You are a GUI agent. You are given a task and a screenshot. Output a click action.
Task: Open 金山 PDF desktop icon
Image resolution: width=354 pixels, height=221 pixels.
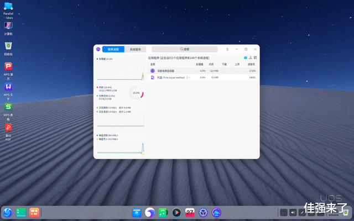tap(8, 131)
